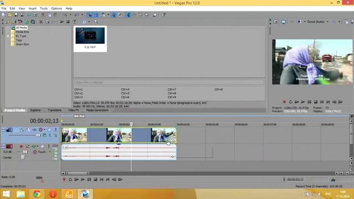Click Record button in timeline transport
The height and width of the screenshot is (199, 354).
click(64, 179)
